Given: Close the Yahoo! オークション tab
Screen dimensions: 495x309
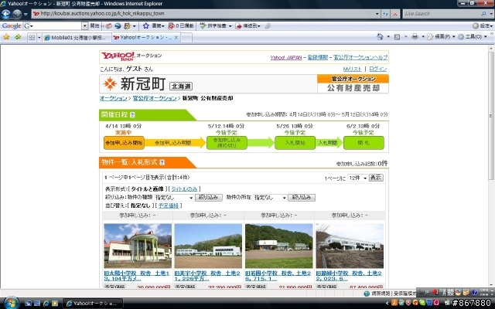Looking at the screenshot, I should (x=176, y=38).
